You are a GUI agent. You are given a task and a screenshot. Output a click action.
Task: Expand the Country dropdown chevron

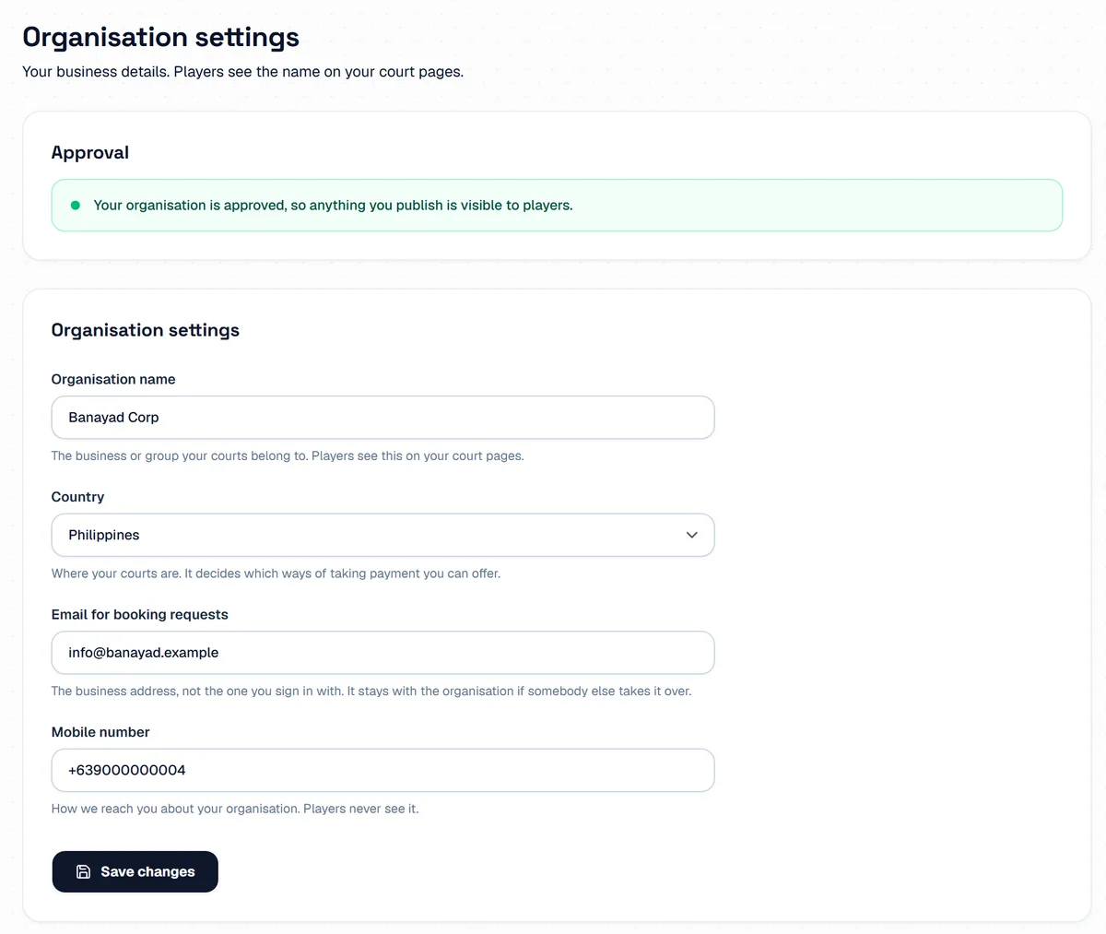pos(692,535)
